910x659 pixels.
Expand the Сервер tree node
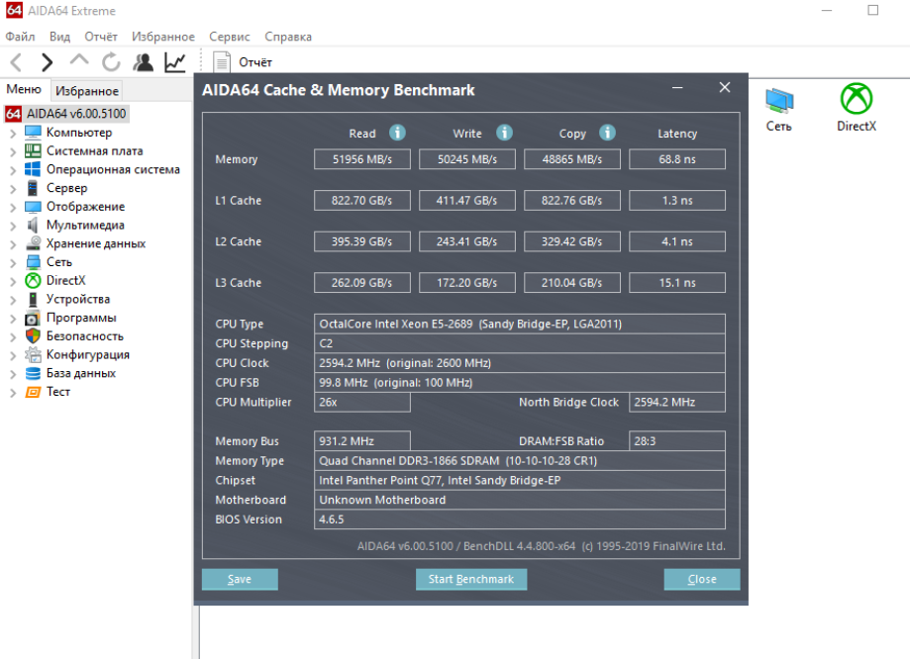coord(13,189)
